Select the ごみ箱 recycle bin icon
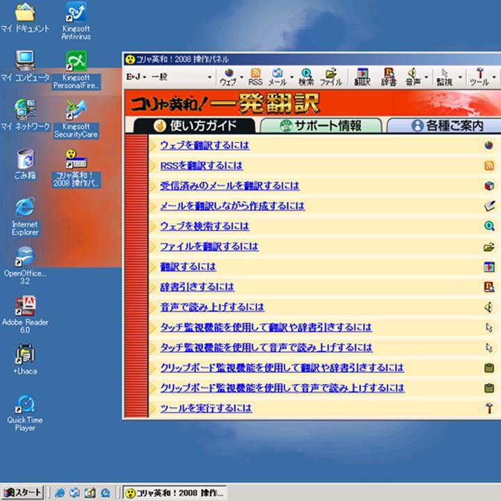Screen dimensions: 501x501 coord(25,164)
